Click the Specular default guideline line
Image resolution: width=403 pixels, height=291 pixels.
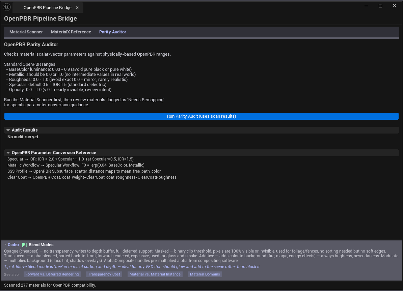(x=56, y=85)
